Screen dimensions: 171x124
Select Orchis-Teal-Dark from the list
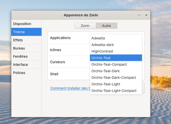click(x=116, y=71)
